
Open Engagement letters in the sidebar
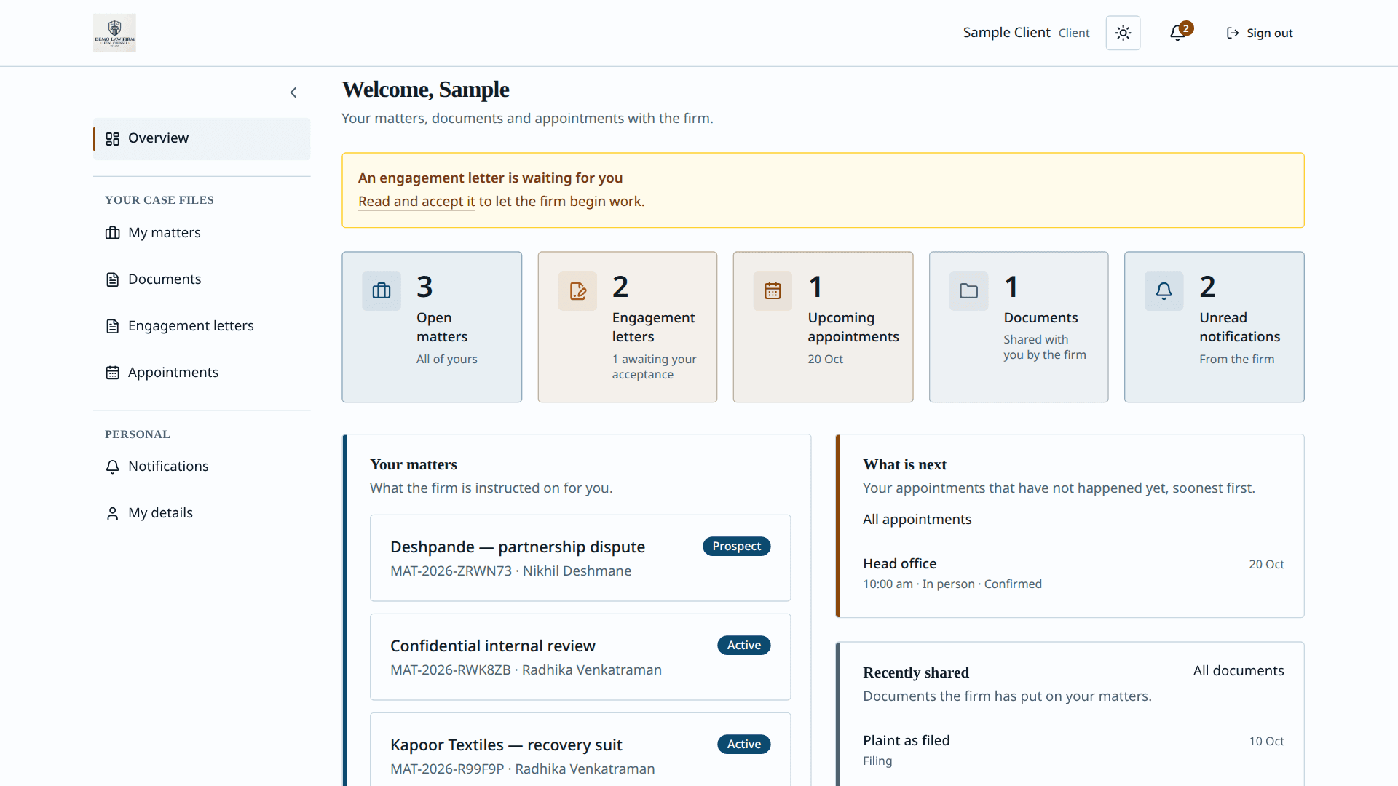tap(202, 326)
